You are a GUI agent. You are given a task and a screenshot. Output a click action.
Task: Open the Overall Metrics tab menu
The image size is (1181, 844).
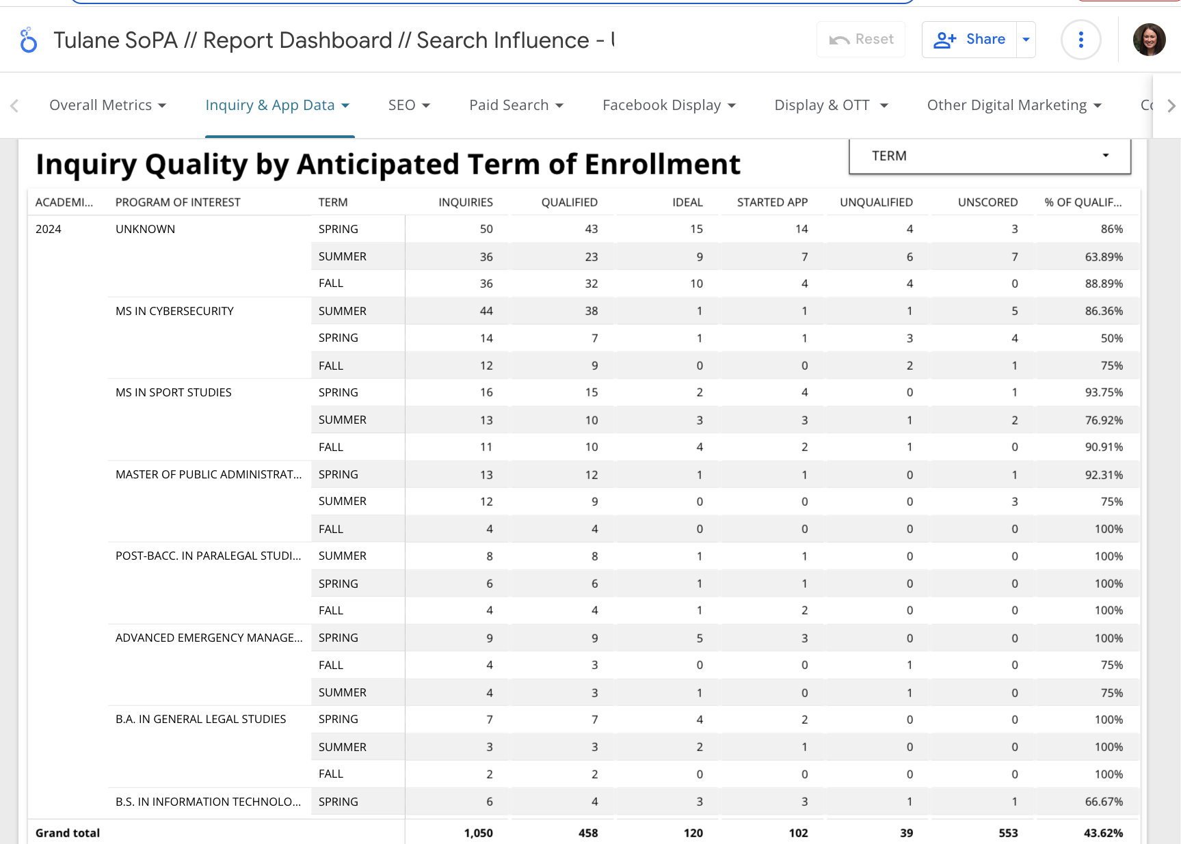coord(107,105)
